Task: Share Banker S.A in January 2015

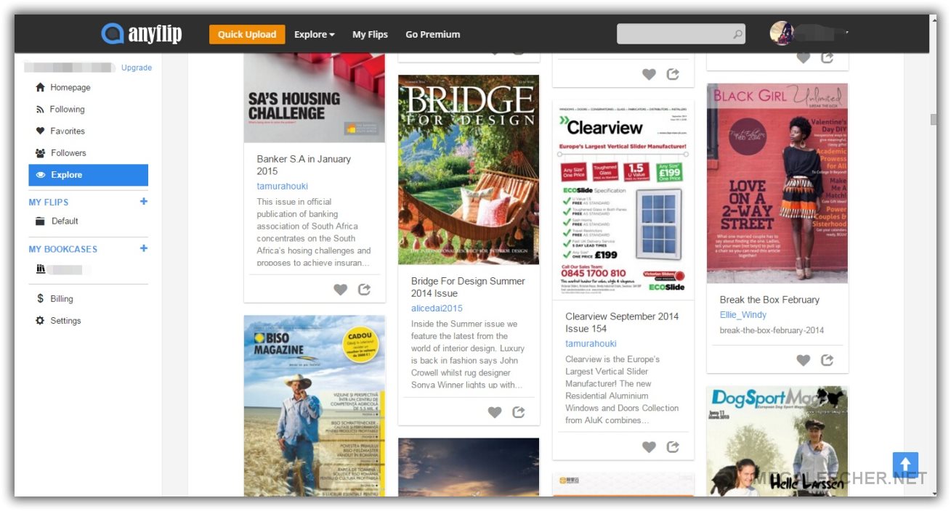Action: pos(365,290)
